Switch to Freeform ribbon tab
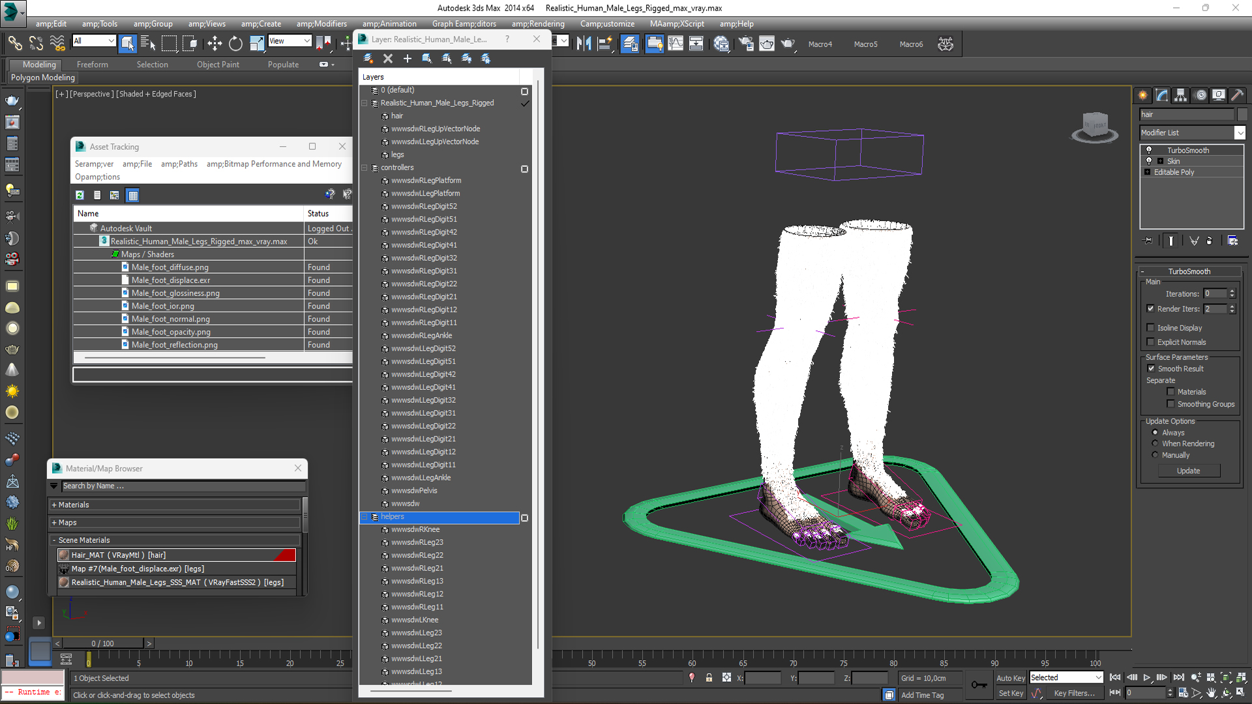Image resolution: width=1252 pixels, height=704 pixels. (93, 65)
